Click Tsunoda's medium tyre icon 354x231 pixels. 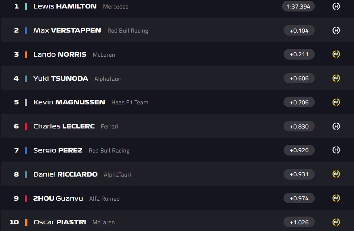coord(336,78)
